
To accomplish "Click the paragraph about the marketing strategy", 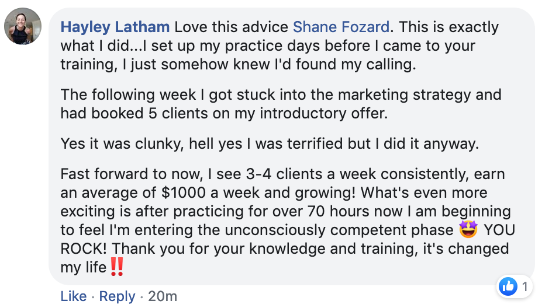I will [281, 104].
